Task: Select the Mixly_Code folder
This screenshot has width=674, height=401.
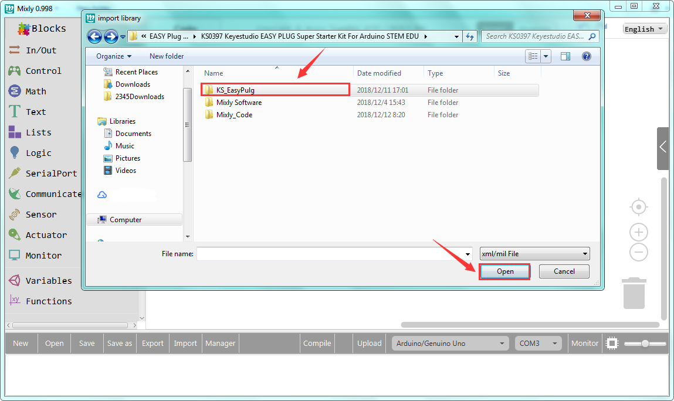Action: 234,115
